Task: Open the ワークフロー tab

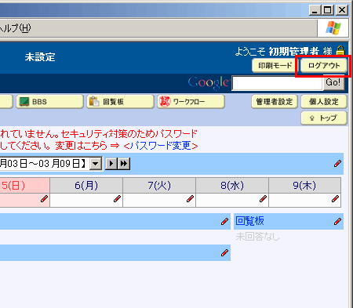Action: [x=191, y=102]
